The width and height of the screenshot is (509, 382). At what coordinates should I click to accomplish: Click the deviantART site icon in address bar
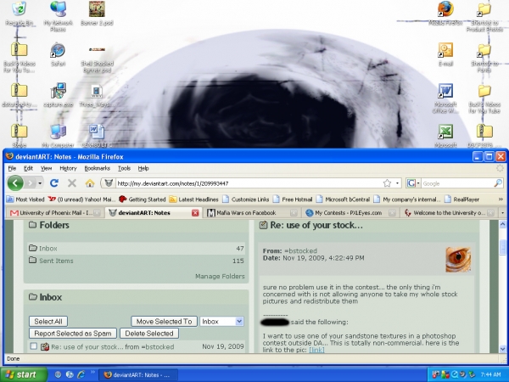tap(109, 183)
